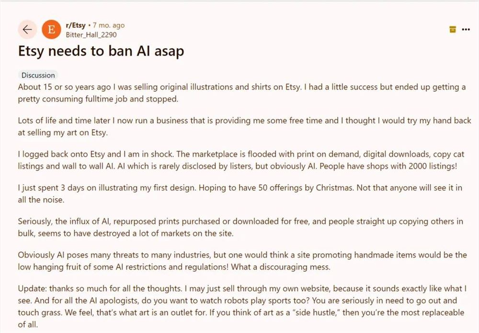Click the words 'of all.' ending the post
The height and width of the screenshot is (333, 479).
coord(29,324)
